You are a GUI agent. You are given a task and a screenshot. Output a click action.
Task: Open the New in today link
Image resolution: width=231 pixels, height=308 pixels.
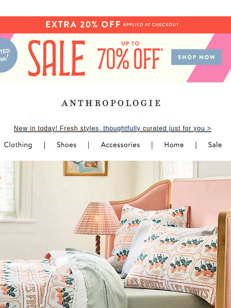112,128
